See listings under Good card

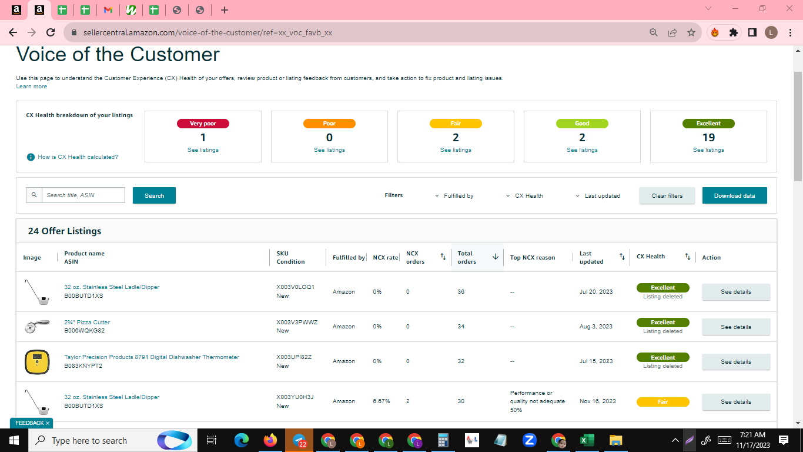pyautogui.click(x=582, y=150)
